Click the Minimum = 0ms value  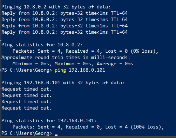pyautogui.click(x=31, y=64)
